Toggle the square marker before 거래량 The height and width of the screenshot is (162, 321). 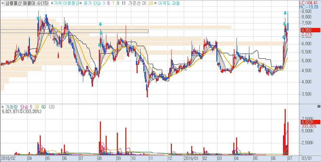pyautogui.click(x=2, y=107)
